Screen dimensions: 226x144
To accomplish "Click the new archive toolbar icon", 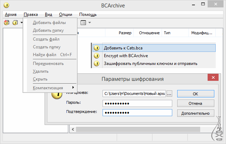I will (x=7, y=23).
